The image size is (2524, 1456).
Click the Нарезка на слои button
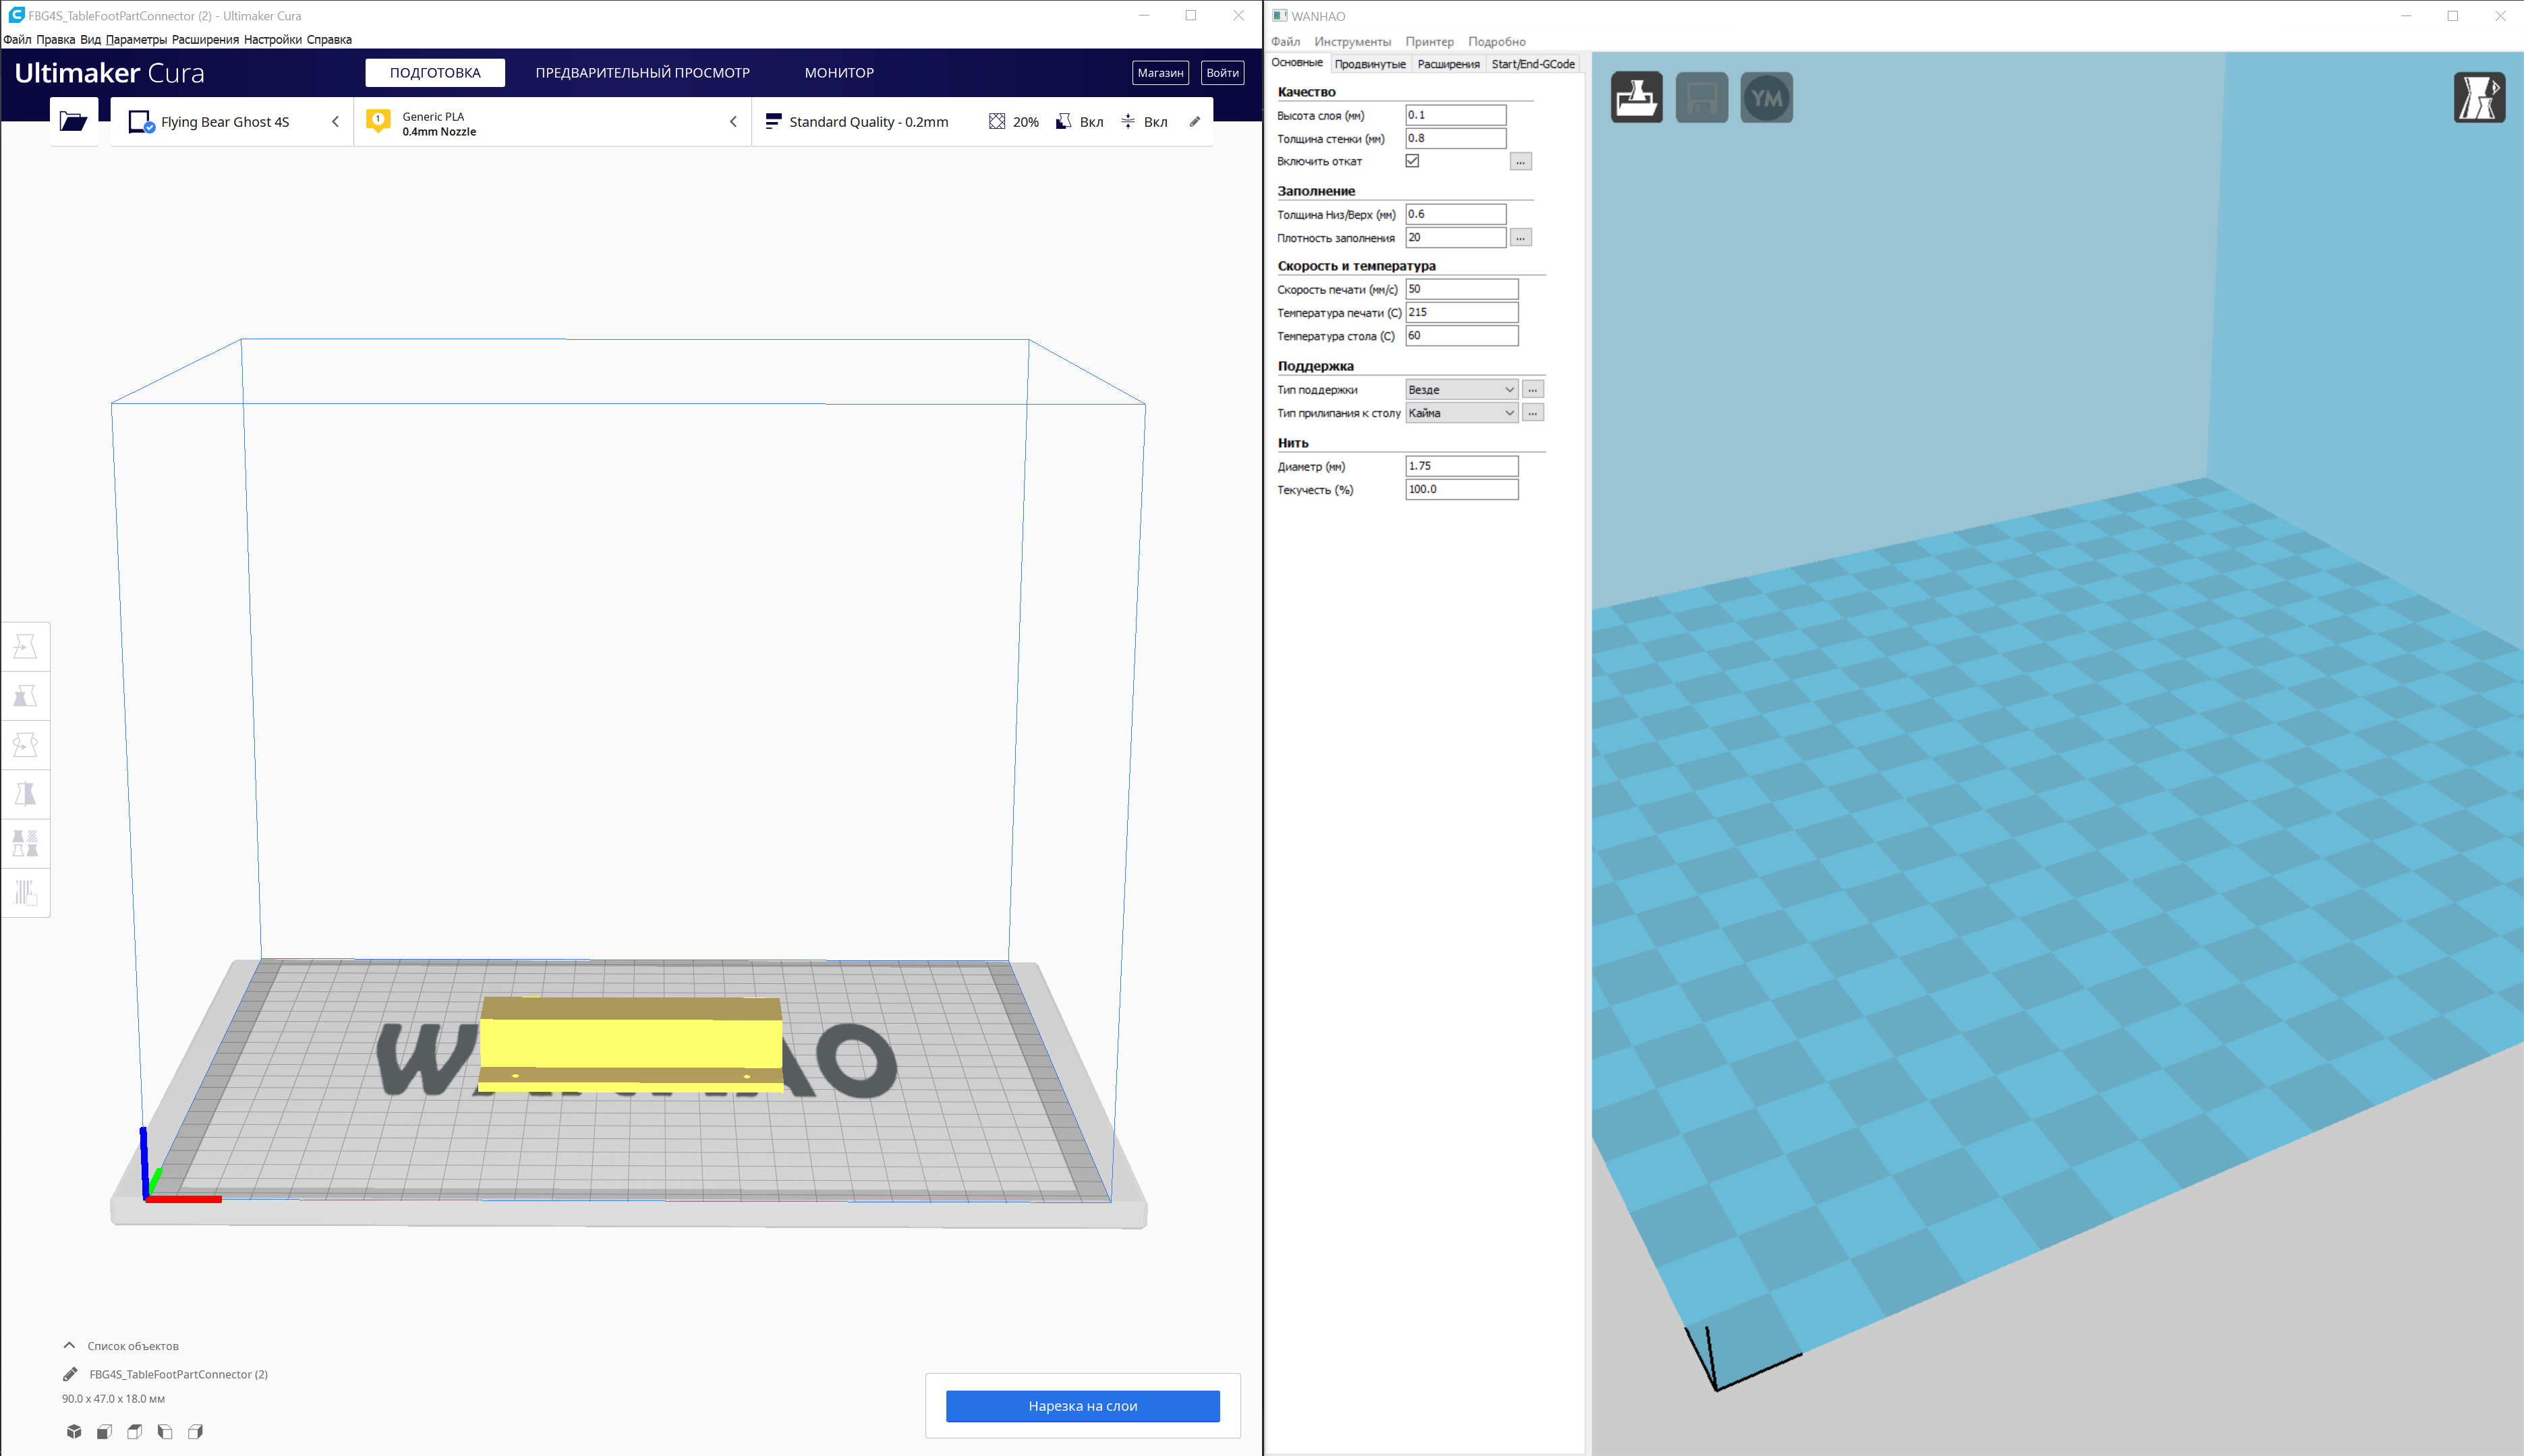click(x=1083, y=1406)
